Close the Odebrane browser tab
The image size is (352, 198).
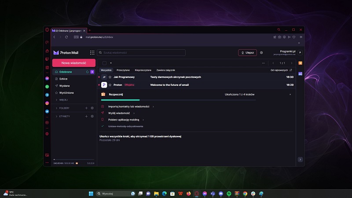coord(84,31)
